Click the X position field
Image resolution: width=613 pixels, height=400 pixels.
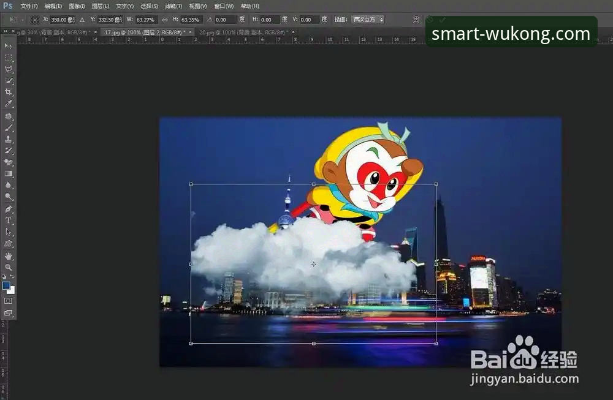[63, 20]
